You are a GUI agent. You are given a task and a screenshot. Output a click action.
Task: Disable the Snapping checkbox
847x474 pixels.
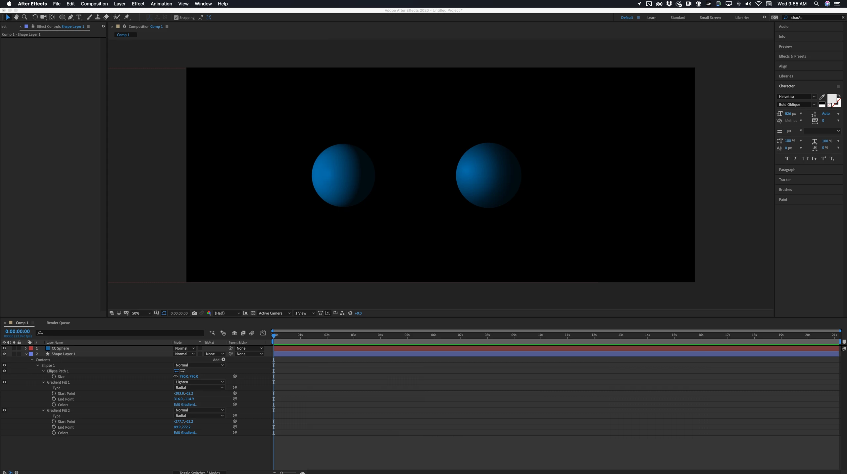pyautogui.click(x=176, y=18)
